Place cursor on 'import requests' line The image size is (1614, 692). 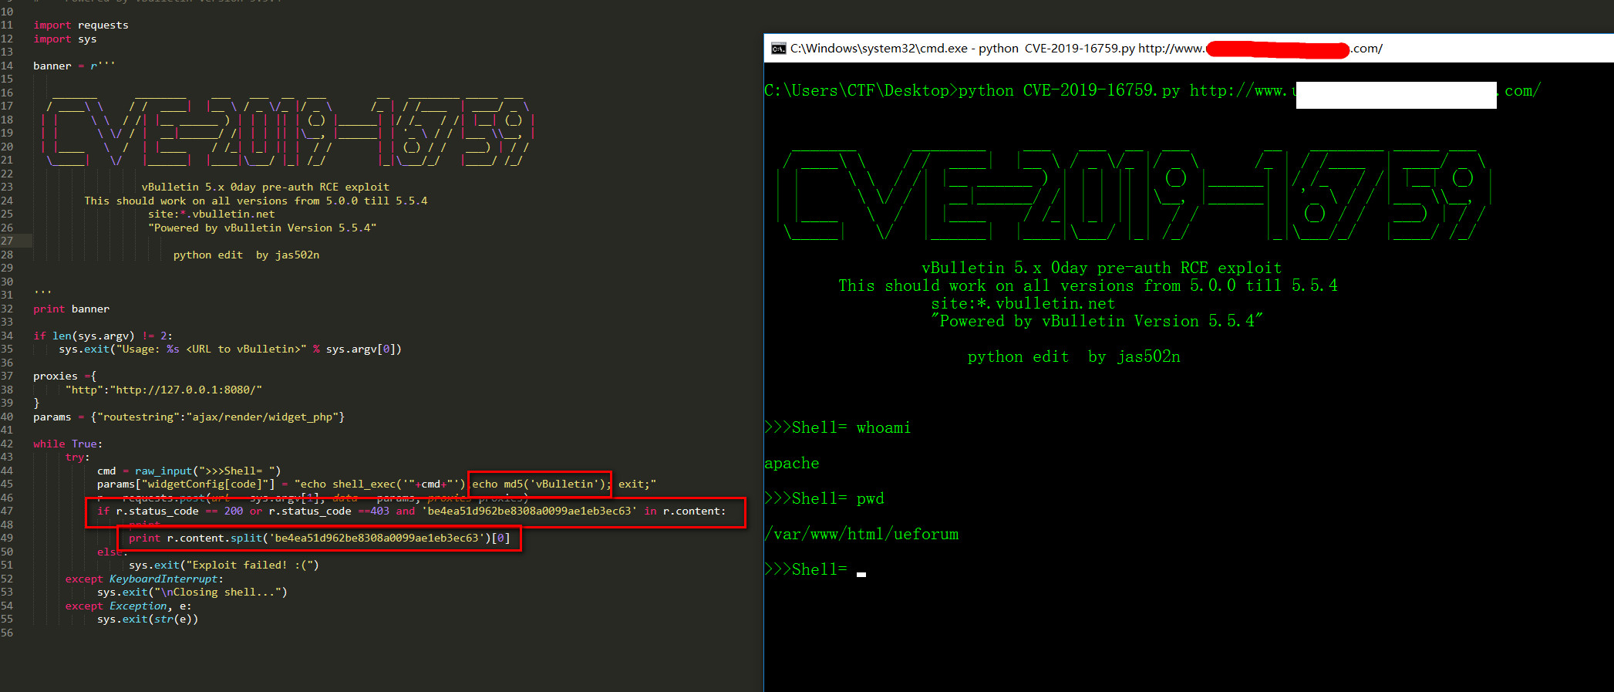point(81,25)
